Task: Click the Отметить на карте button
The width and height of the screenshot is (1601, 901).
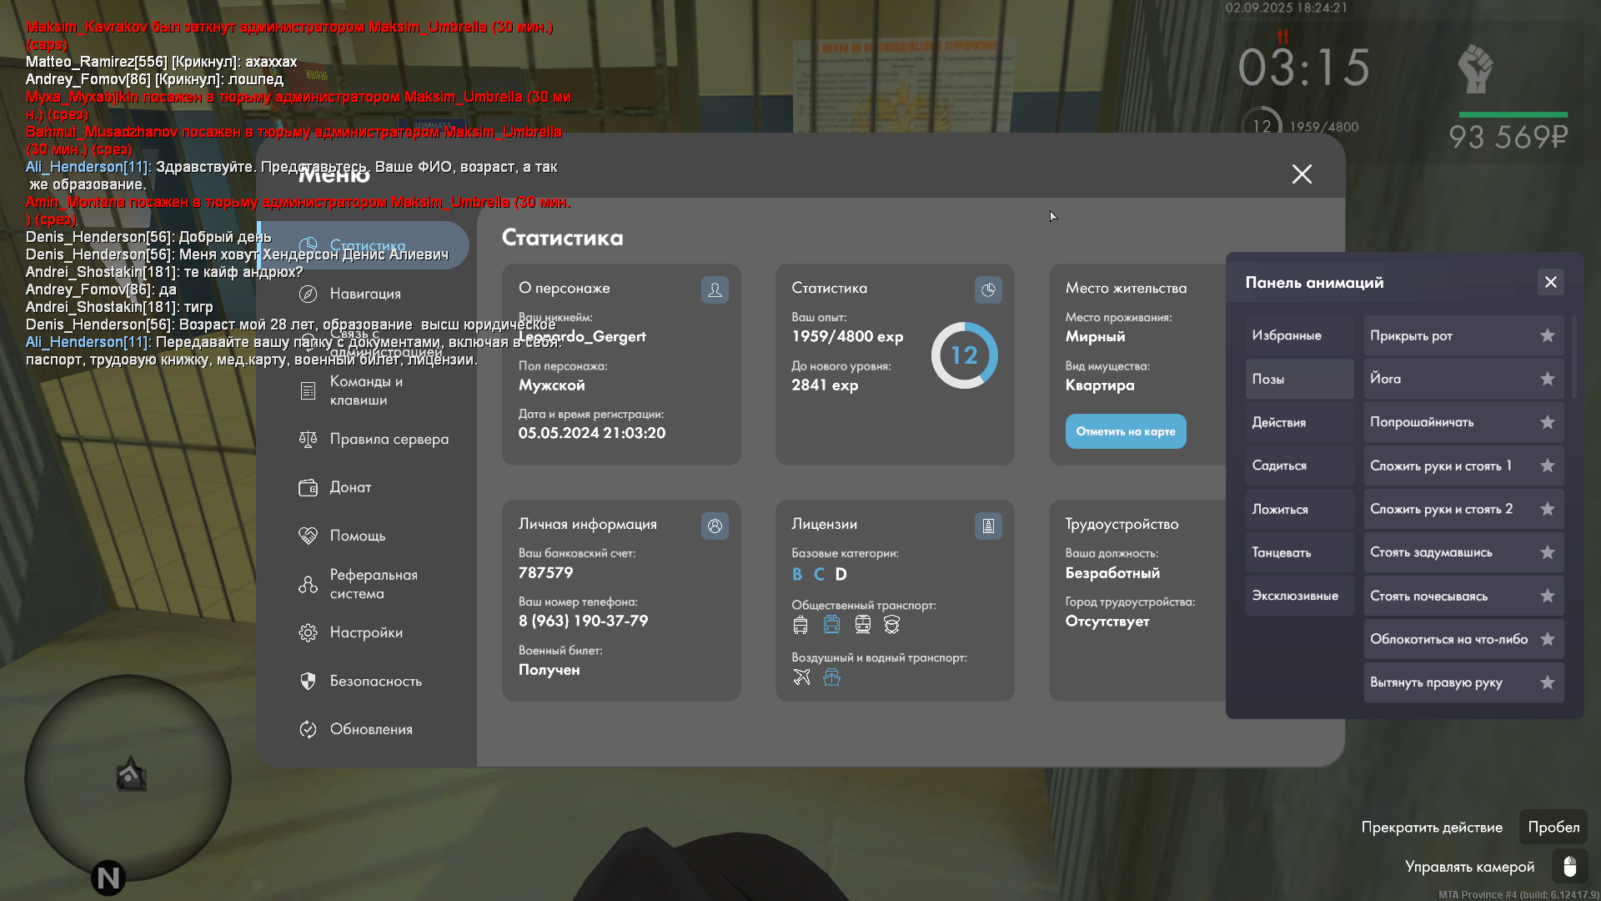Action: tap(1126, 431)
